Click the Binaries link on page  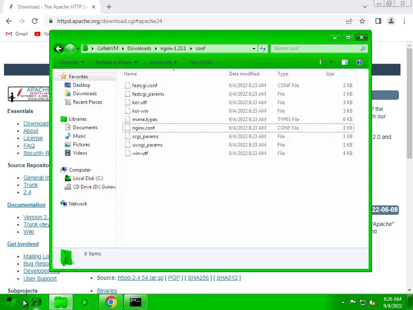point(107,291)
